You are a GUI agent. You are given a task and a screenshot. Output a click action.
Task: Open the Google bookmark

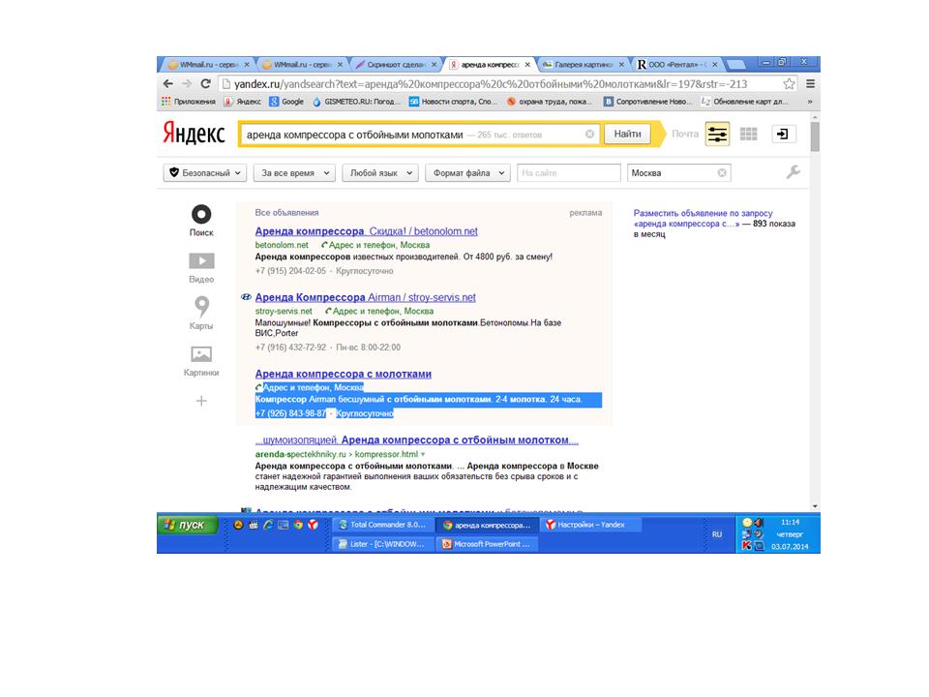point(286,102)
